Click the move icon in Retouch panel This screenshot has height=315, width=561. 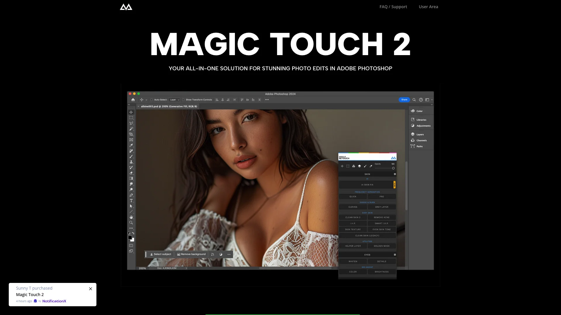coord(342,166)
